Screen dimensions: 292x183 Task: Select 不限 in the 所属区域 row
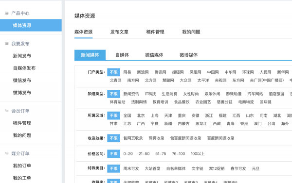pyautogui.click(x=113, y=116)
